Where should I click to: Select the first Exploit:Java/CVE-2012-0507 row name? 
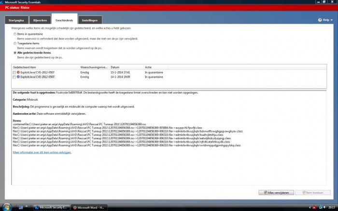[38, 72]
